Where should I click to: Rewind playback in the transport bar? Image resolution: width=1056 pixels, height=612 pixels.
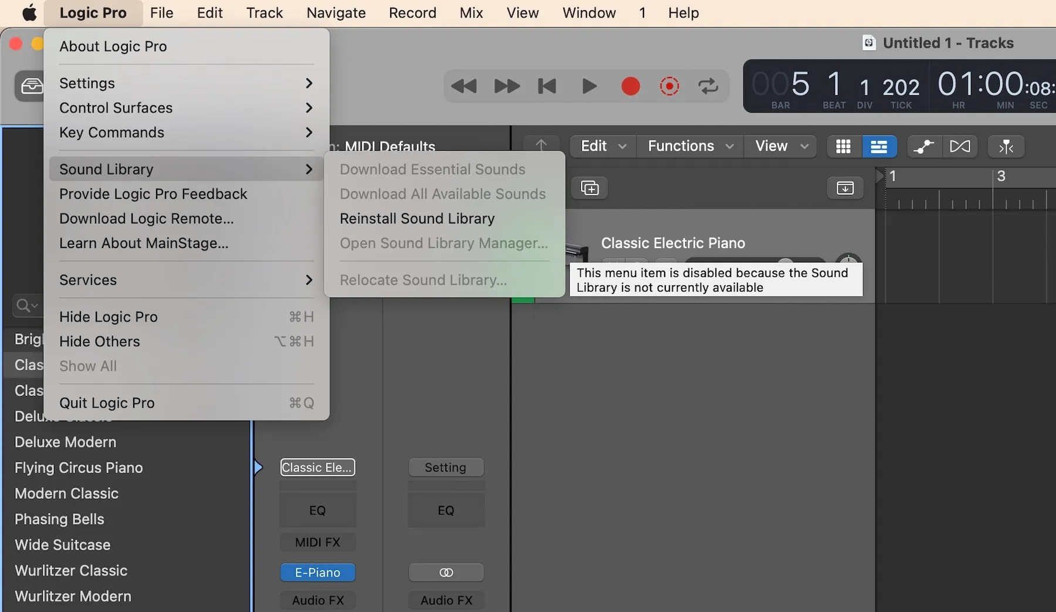[463, 86]
